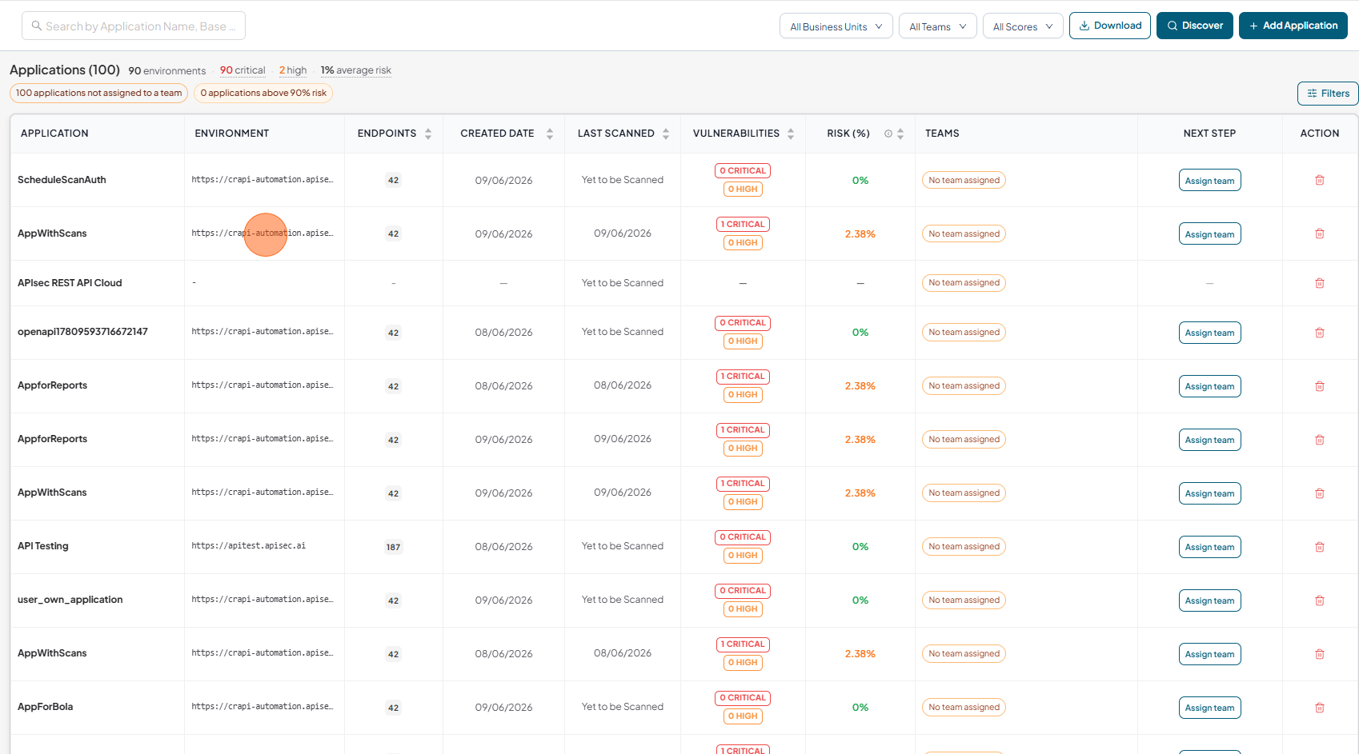
Task: Click the Download button
Action: tap(1109, 26)
